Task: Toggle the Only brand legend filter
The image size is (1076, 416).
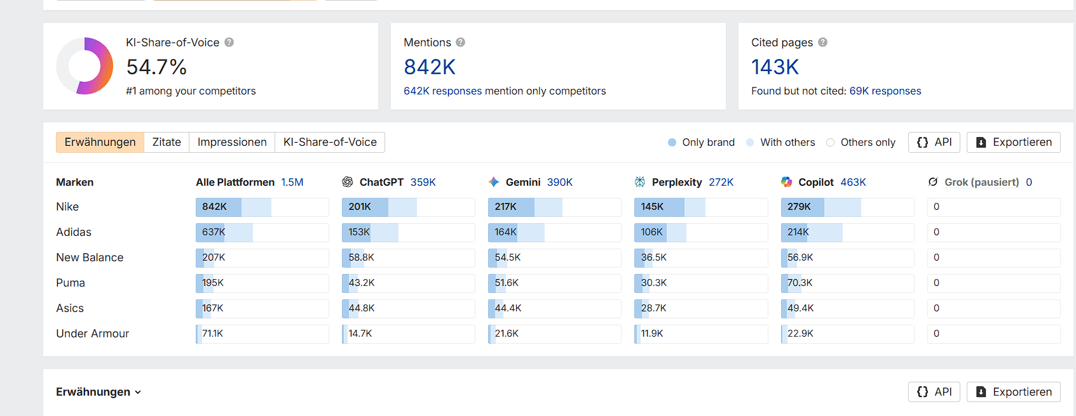Action: pyautogui.click(x=702, y=143)
